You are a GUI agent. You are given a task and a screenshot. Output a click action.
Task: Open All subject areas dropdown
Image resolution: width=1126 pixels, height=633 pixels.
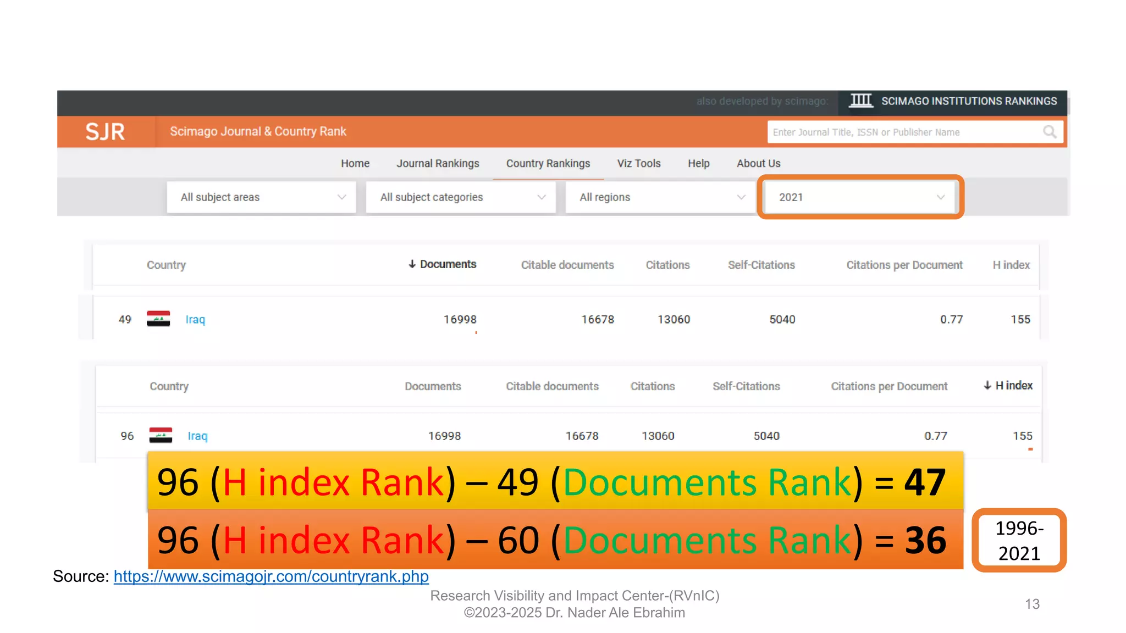point(262,197)
